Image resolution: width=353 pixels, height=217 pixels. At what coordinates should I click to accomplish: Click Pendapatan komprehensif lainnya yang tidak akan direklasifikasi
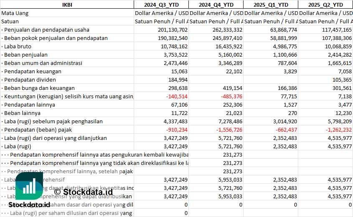(94, 163)
